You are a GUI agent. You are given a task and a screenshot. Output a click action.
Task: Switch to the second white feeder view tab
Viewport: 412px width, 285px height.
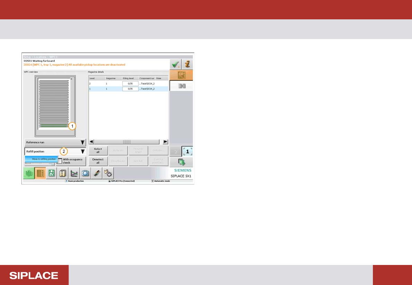(x=181, y=86)
